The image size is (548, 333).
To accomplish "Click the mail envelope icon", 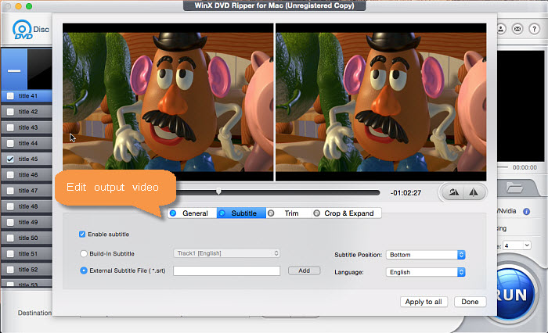I will click(x=517, y=29).
